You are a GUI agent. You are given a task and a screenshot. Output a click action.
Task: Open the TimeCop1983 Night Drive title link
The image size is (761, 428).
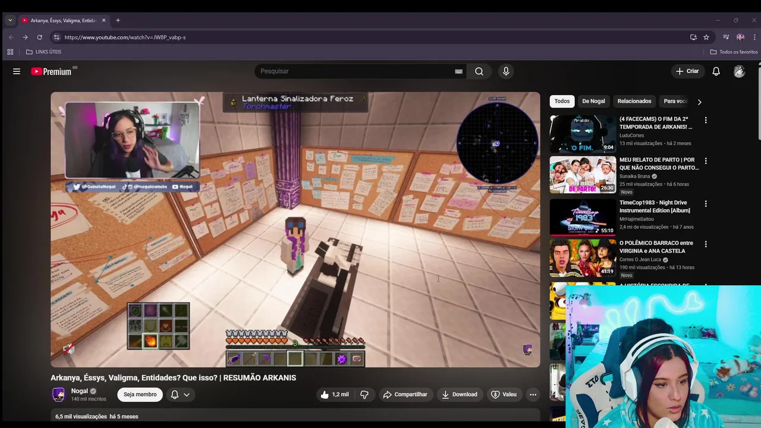click(x=655, y=206)
